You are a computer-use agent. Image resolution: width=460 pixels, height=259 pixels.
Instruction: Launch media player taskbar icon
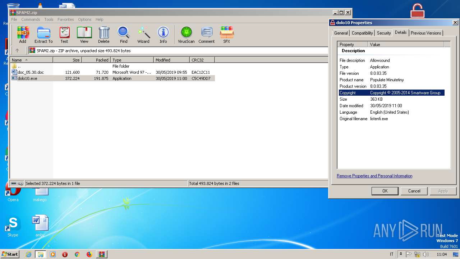pos(53,254)
